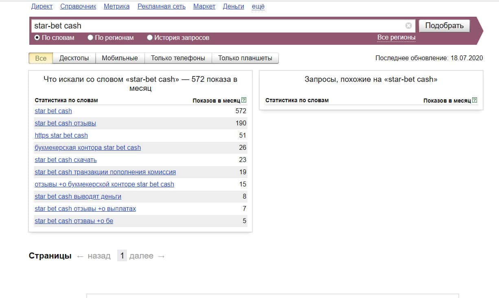Screen dimensions: 499x298
Task: Open the 'Все регионы' region selector
Action: 396,37
